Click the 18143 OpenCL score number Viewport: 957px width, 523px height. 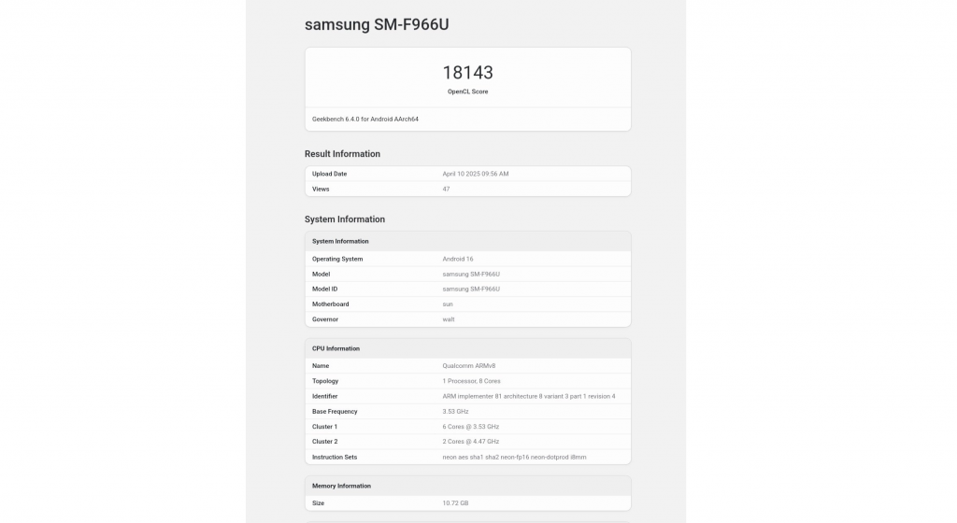[467, 72]
